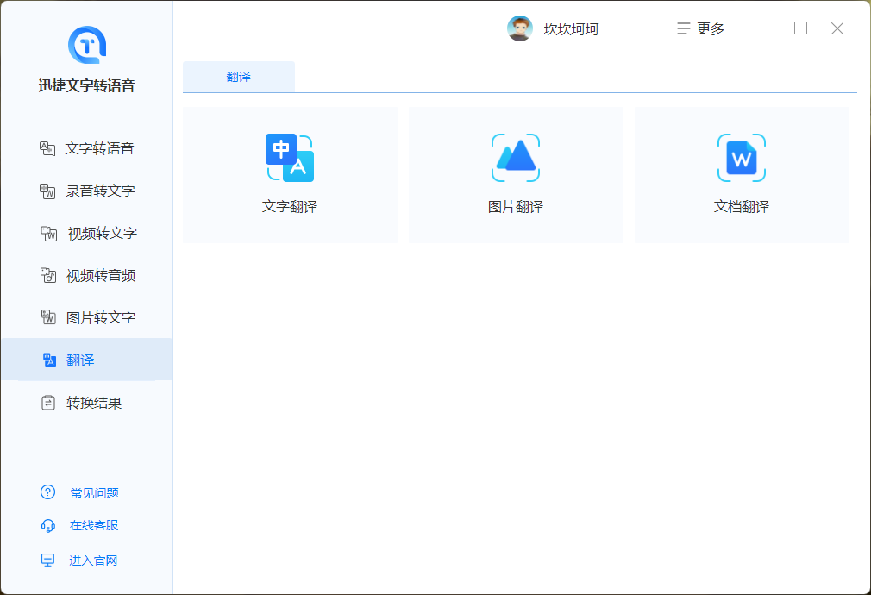Select the 翻译 sidebar entry
871x595 pixels.
click(x=87, y=360)
